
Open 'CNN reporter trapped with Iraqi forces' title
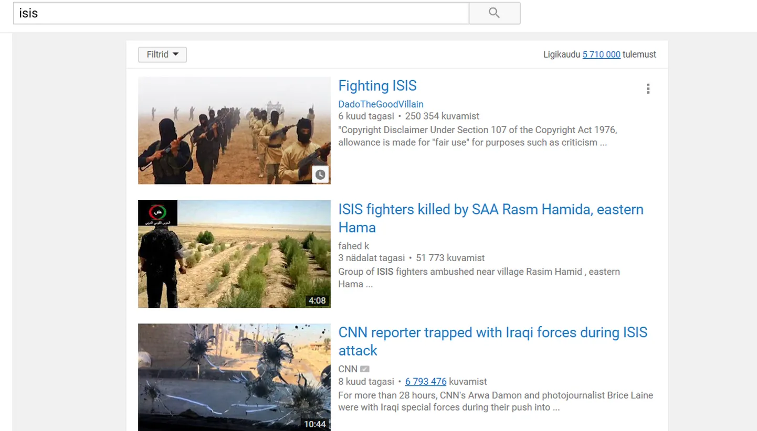[x=493, y=341]
